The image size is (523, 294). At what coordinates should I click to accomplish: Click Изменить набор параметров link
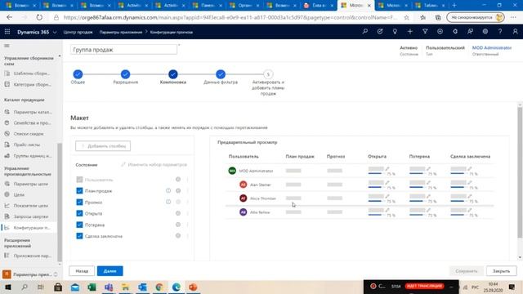coord(154,165)
